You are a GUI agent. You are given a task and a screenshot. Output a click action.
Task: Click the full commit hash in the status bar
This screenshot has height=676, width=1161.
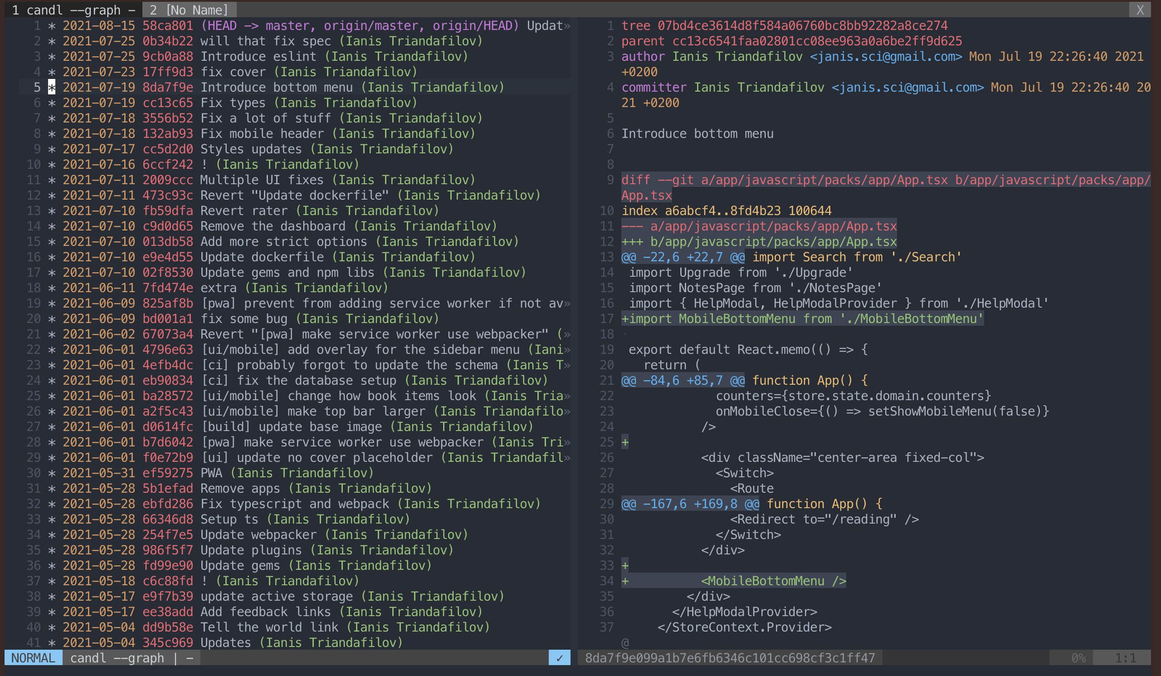click(730, 658)
